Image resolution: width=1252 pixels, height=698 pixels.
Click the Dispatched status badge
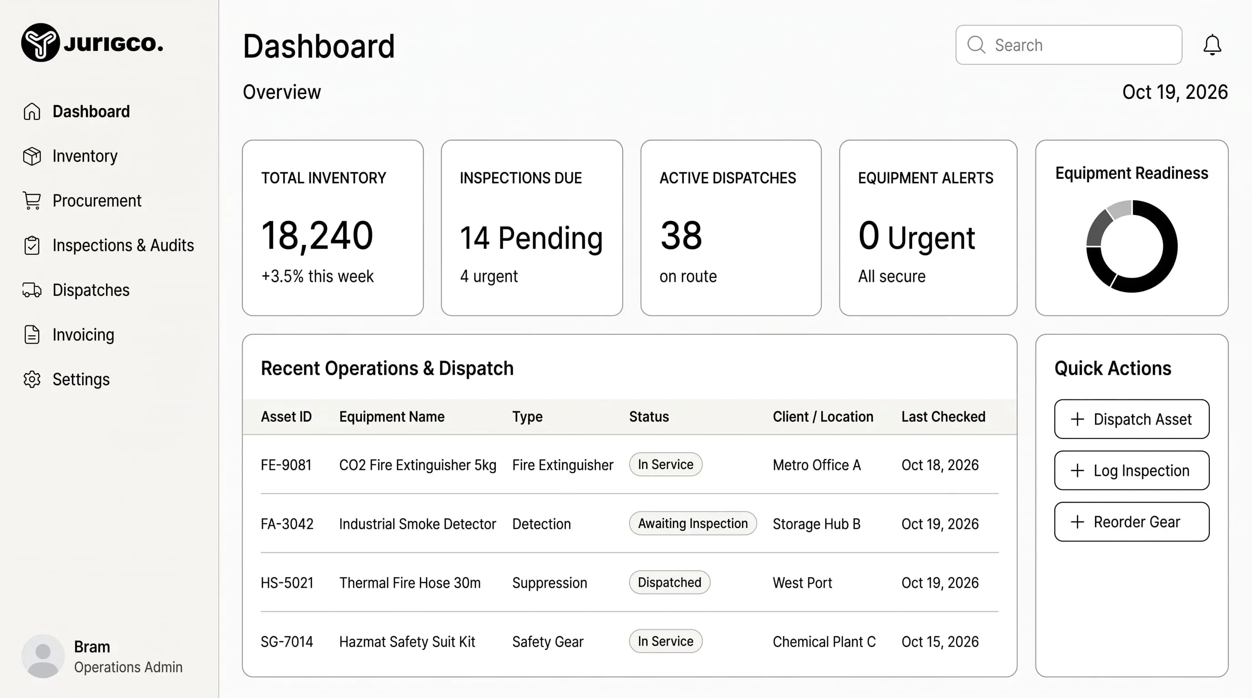[x=669, y=582]
